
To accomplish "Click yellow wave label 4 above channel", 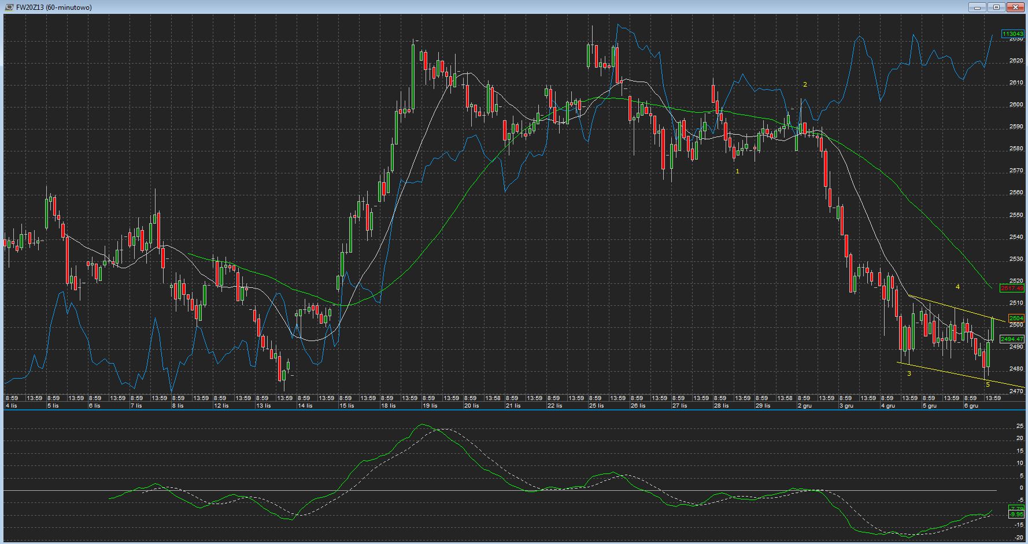I will [x=957, y=287].
